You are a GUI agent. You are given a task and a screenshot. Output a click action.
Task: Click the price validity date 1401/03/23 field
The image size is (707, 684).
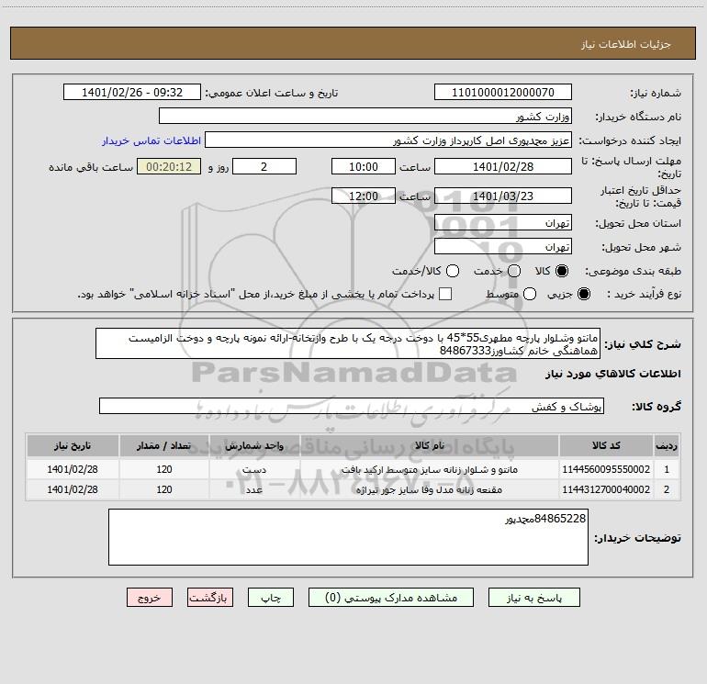click(x=503, y=196)
